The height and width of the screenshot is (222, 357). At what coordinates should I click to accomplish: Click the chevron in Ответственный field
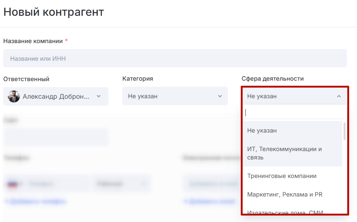tap(99, 96)
